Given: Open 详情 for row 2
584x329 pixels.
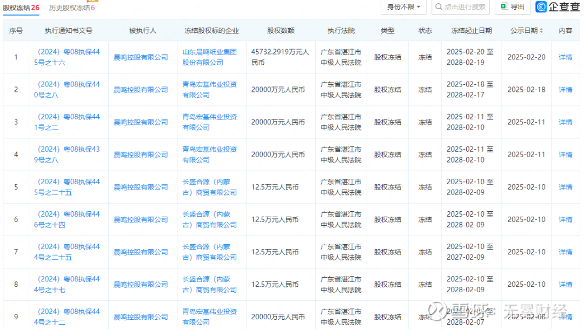Looking at the screenshot, I should click(x=566, y=89).
